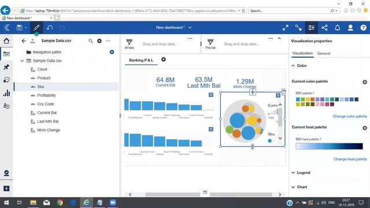Toggle the Edit mode pencil
The height and width of the screenshot is (208, 370).
click(x=36, y=28)
